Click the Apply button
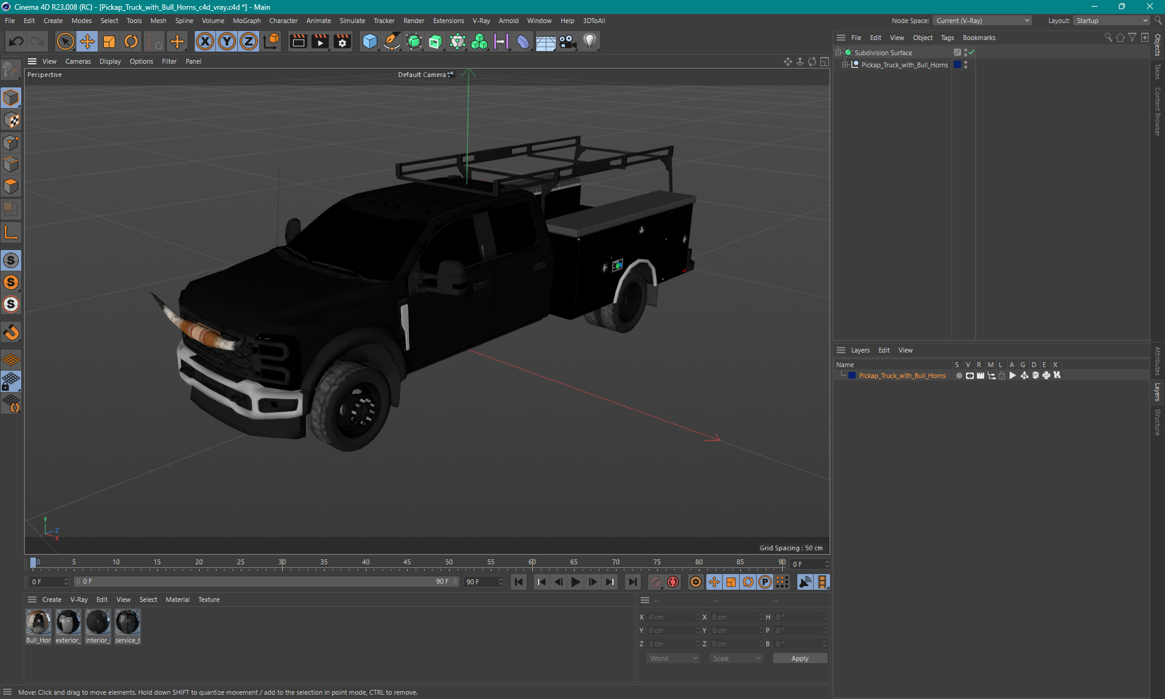 800,658
